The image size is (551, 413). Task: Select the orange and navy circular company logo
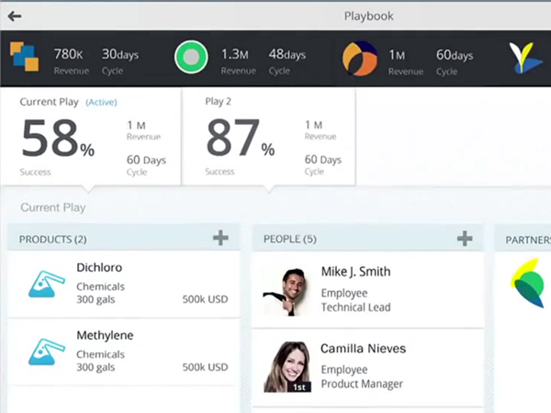[359, 59]
